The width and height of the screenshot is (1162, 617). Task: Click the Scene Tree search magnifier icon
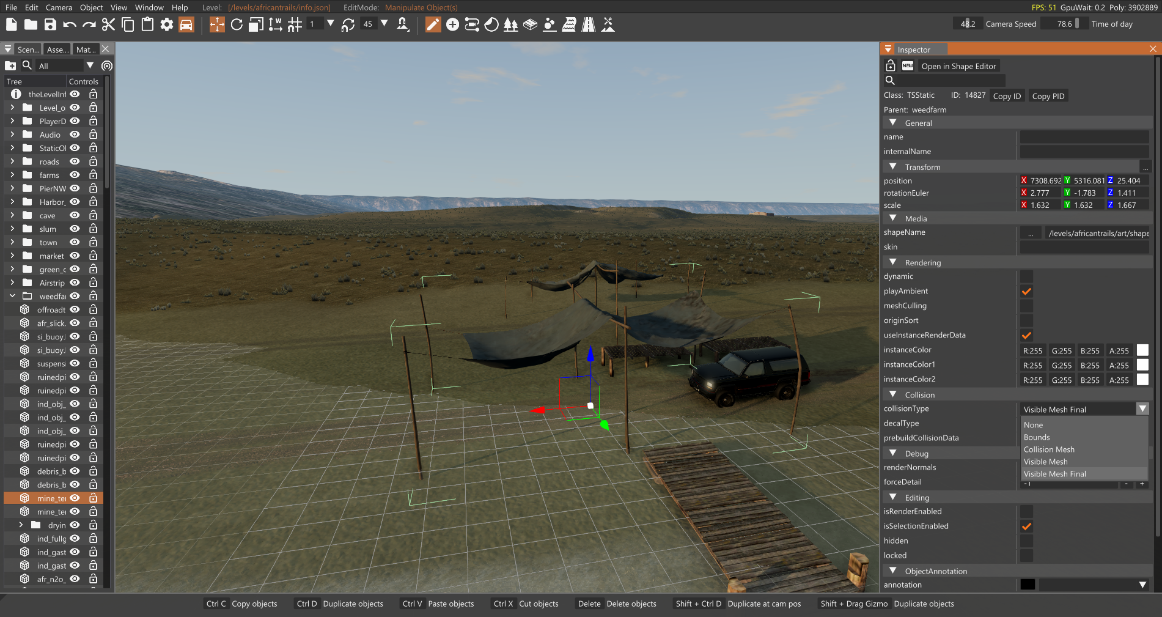coord(27,65)
